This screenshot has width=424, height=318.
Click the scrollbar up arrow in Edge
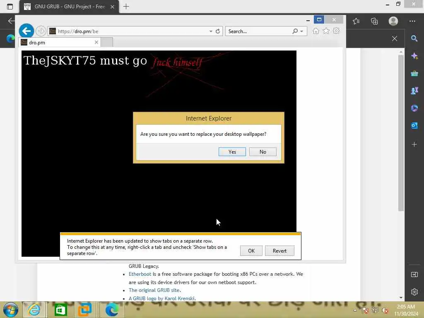(401, 52)
